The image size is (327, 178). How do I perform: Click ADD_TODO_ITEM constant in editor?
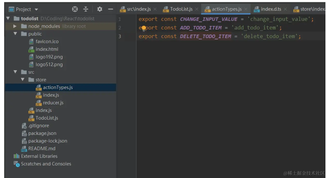(201, 28)
